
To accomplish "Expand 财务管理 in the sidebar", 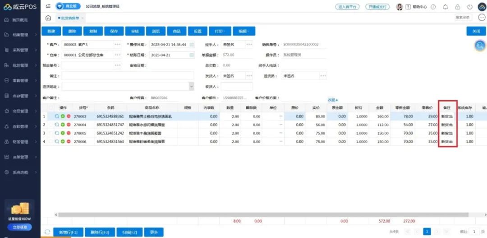I will click(20, 141).
